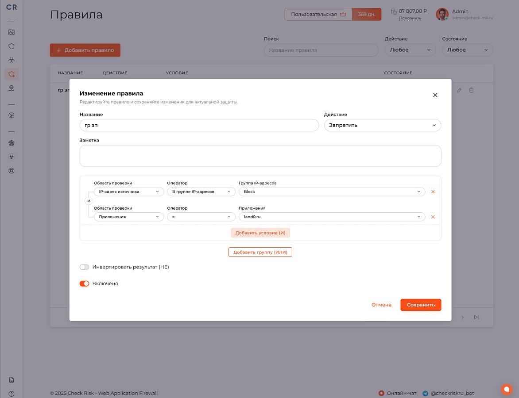Viewport: 519px width, 398px height.
Task: Open Область проверки dropdown with IP-адрес источника
Action: pos(129,192)
